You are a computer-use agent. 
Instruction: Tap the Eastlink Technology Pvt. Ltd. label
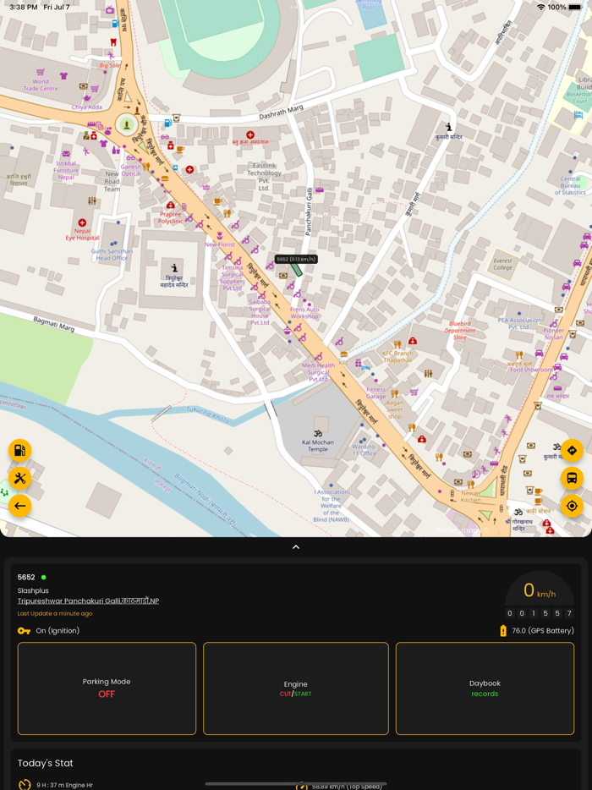[x=264, y=176]
